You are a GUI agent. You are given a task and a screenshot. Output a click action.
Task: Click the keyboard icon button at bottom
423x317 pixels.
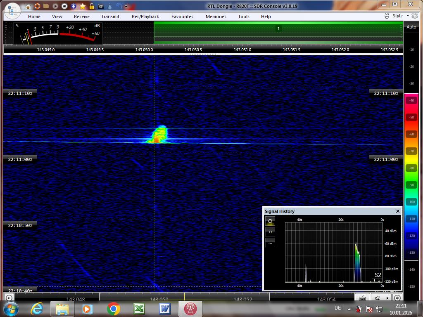362,298
